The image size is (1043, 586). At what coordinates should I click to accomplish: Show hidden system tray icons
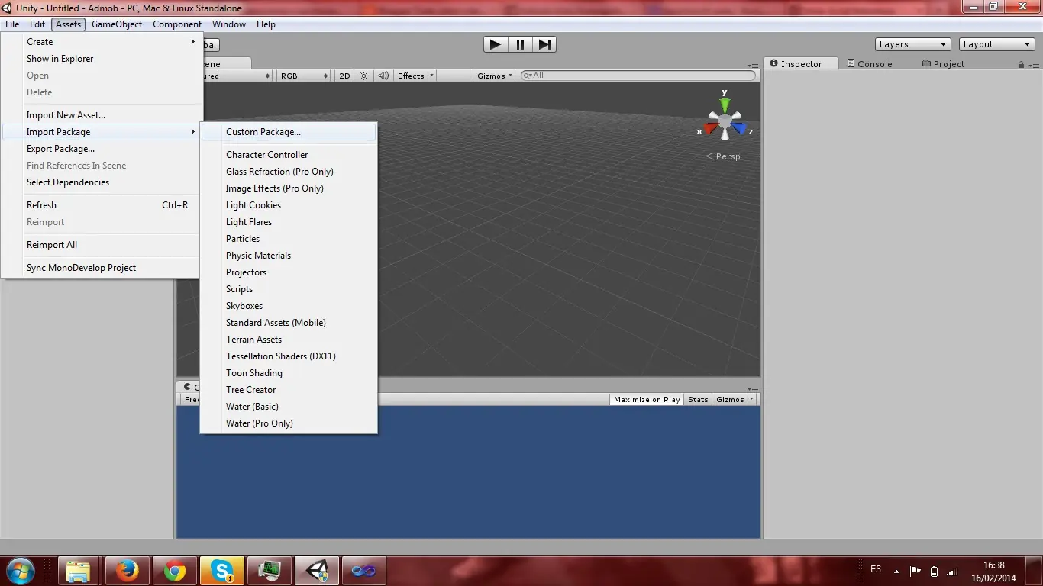click(895, 570)
